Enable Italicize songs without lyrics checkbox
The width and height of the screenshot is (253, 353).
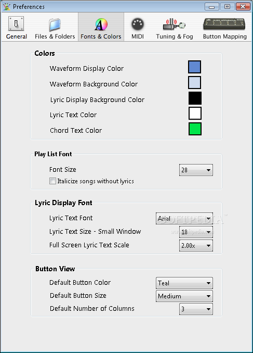52,181
